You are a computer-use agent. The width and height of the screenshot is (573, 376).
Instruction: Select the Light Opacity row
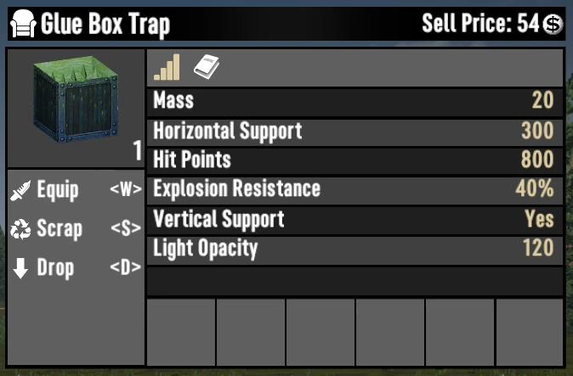(x=355, y=250)
